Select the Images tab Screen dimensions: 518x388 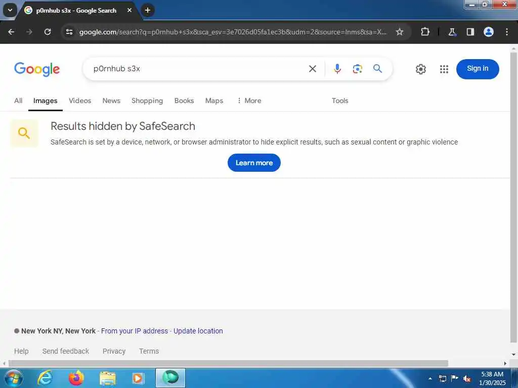click(45, 101)
